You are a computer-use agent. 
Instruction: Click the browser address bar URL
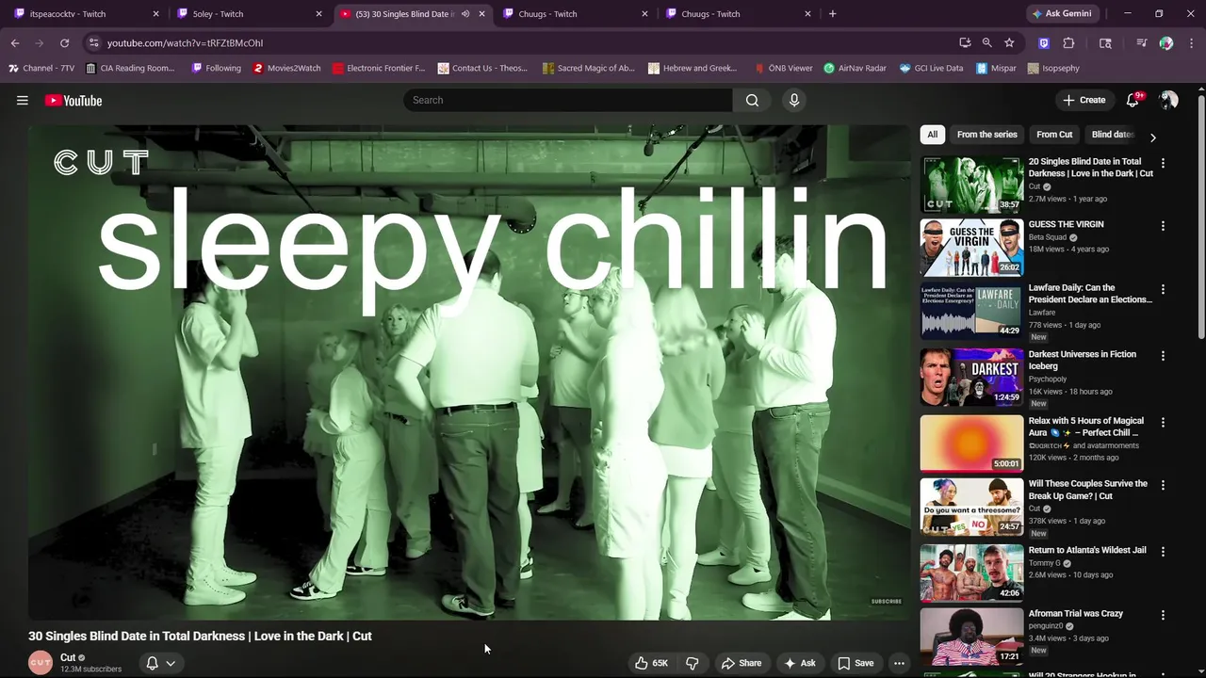(185, 42)
